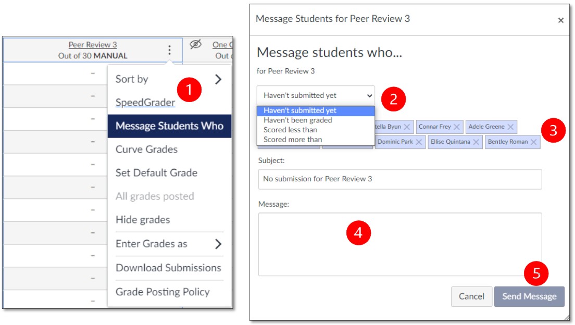Select Scored less than option
Image resolution: width=575 pixels, height=325 pixels.
[x=316, y=130]
